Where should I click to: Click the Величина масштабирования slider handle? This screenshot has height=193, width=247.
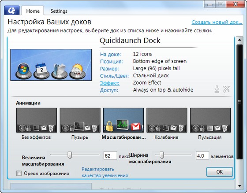coord(70,155)
